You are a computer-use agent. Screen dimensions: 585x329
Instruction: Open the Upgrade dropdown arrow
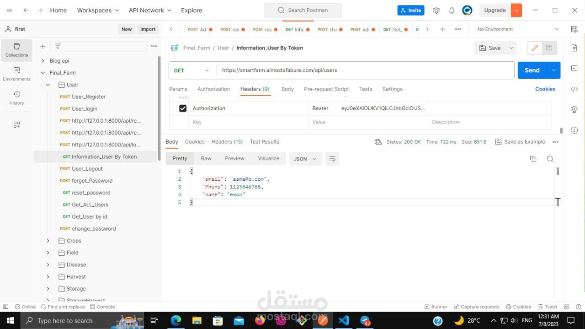pyautogui.click(x=516, y=10)
